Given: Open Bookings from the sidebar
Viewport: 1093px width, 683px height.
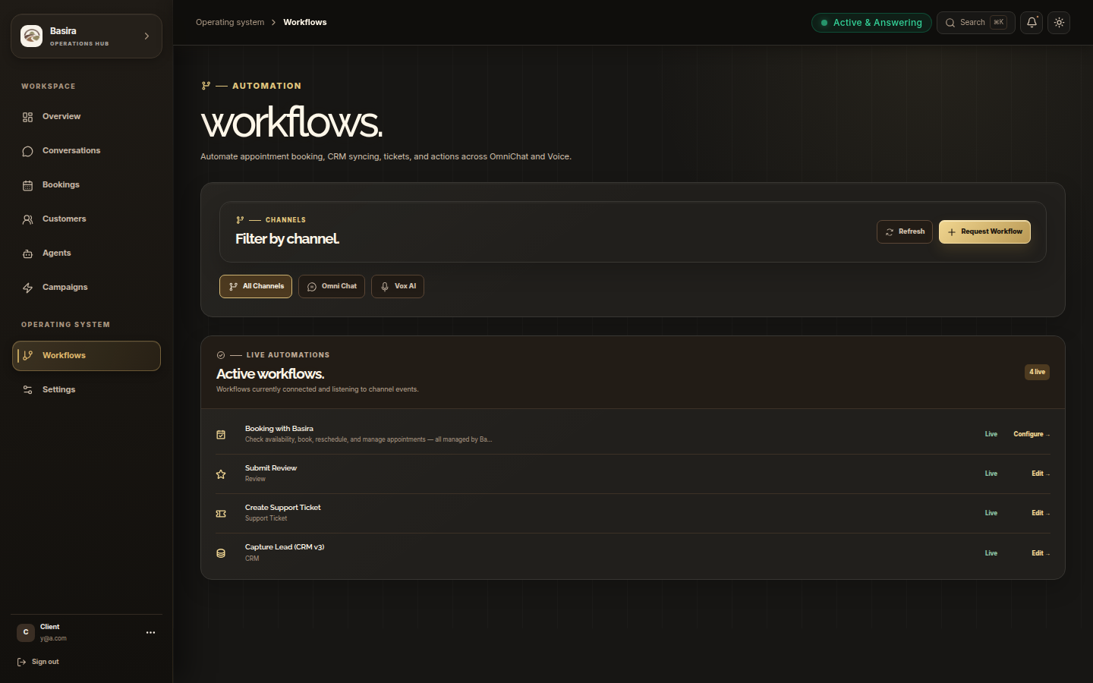Looking at the screenshot, I should click(x=87, y=185).
